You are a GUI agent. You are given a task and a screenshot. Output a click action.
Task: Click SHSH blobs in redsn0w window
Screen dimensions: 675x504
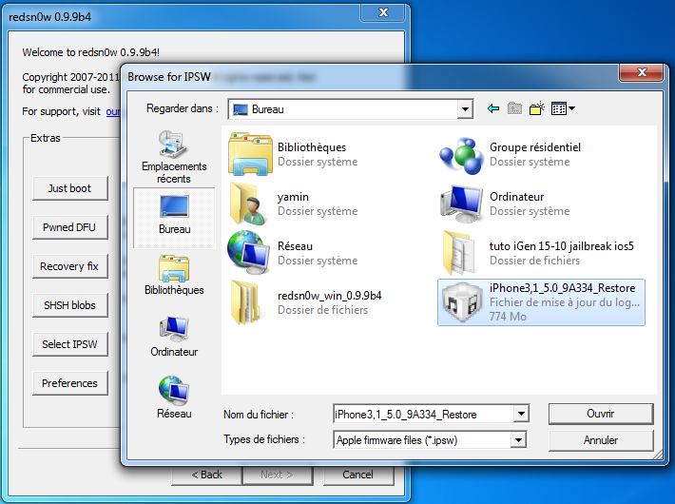(x=69, y=305)
